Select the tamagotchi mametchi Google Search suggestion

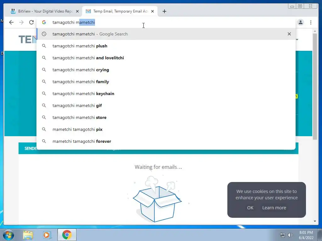click(x=166, y=34)
